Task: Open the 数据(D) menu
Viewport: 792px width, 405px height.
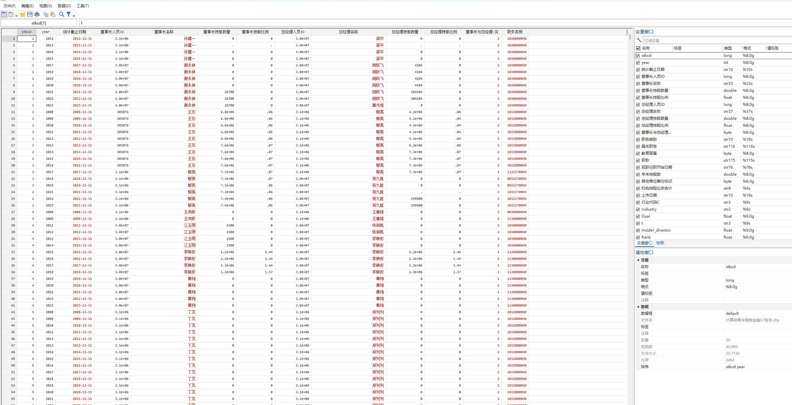Action: coord(64,6)
